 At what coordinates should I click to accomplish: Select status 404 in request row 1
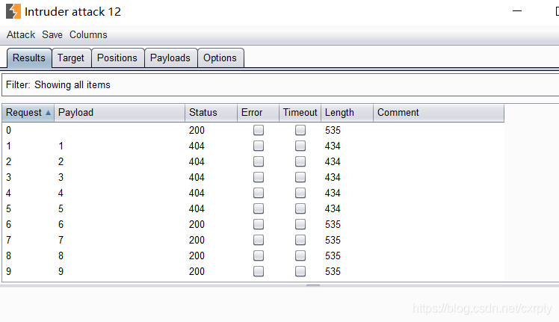pyautogui.click(x=197, y=146)
